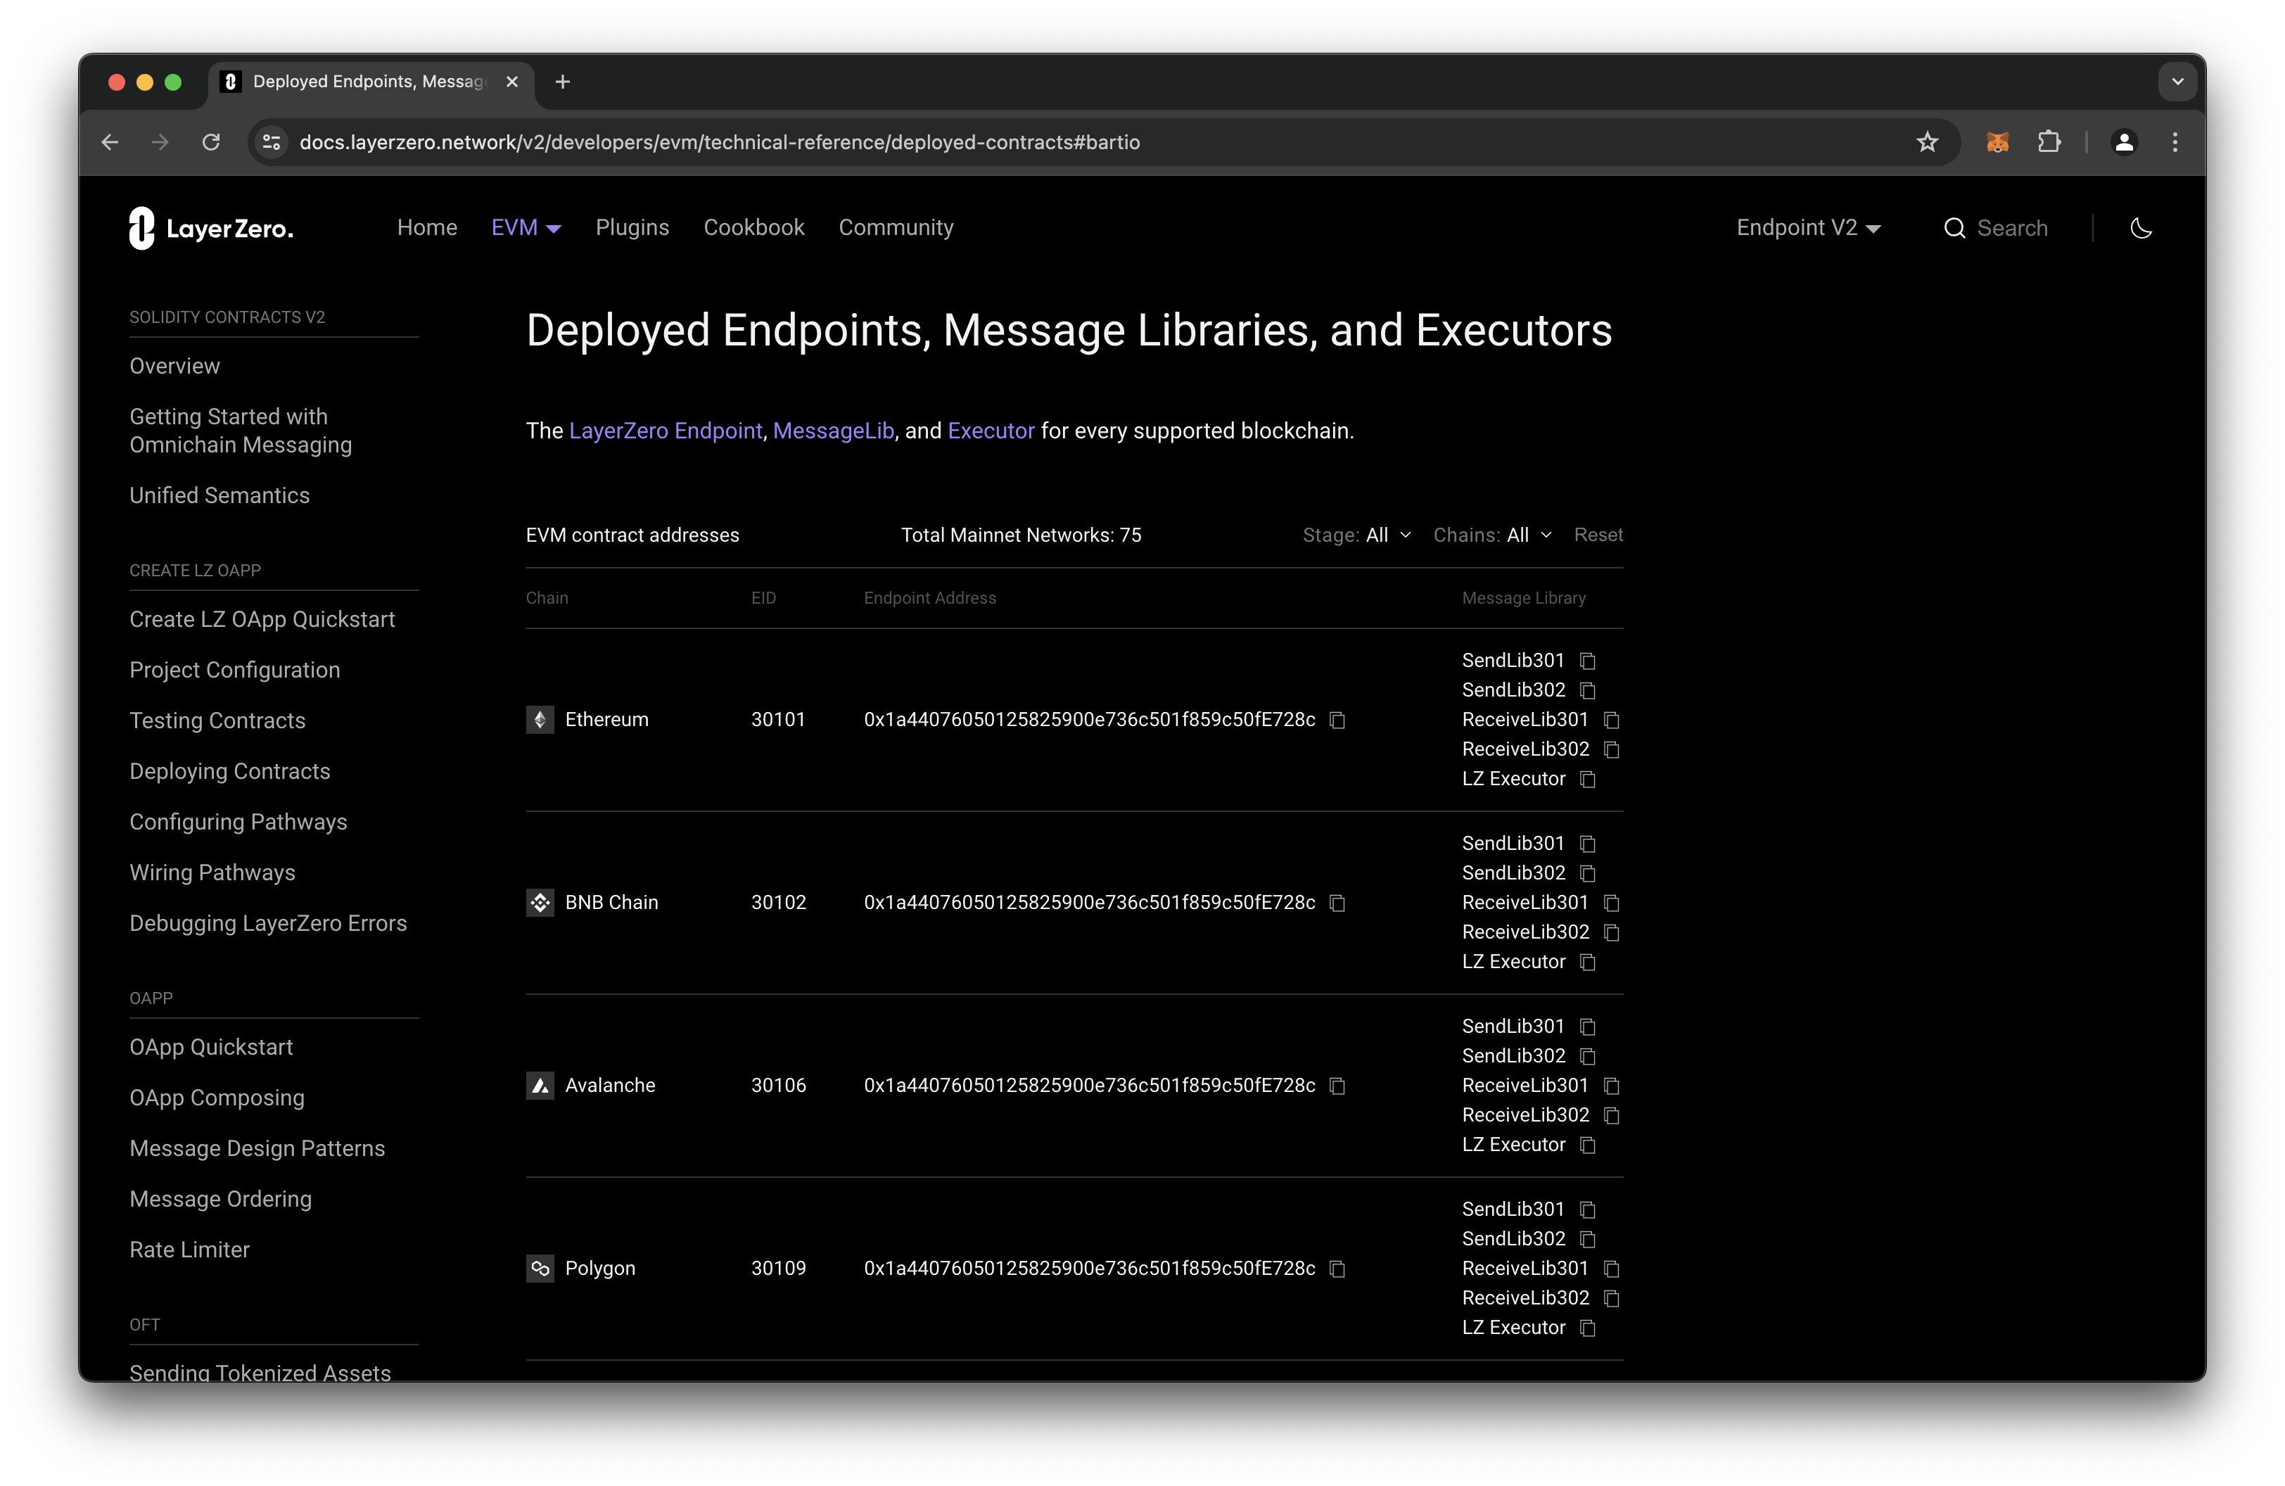2285x1486 pixels.
Task: Copy the Polygon endpoint address
Action: coord(1337,1269)
